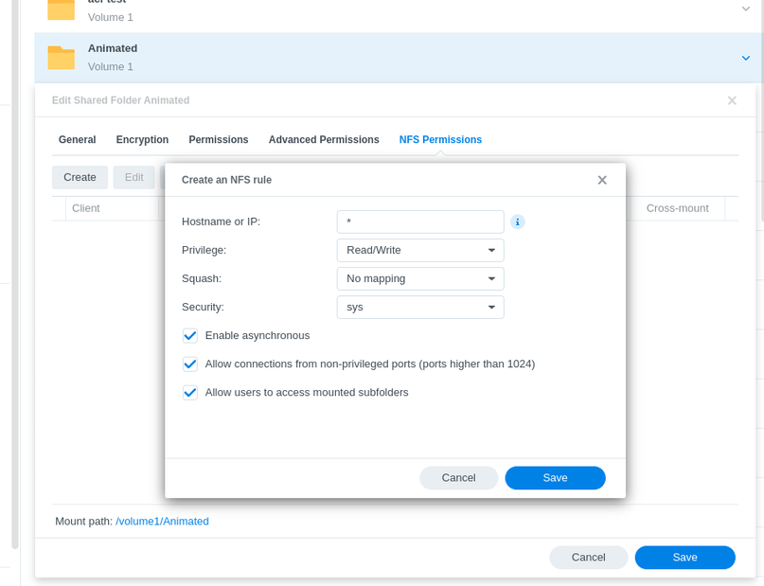Click the Animated folder icon
Viewport: 764px width, 586px height.
61,58
